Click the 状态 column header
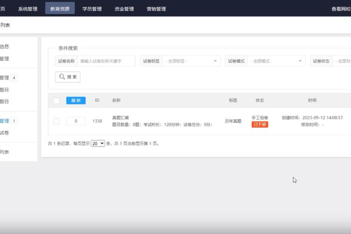The width and height of the screenshot is (351, 234). [x=260, y=100]
